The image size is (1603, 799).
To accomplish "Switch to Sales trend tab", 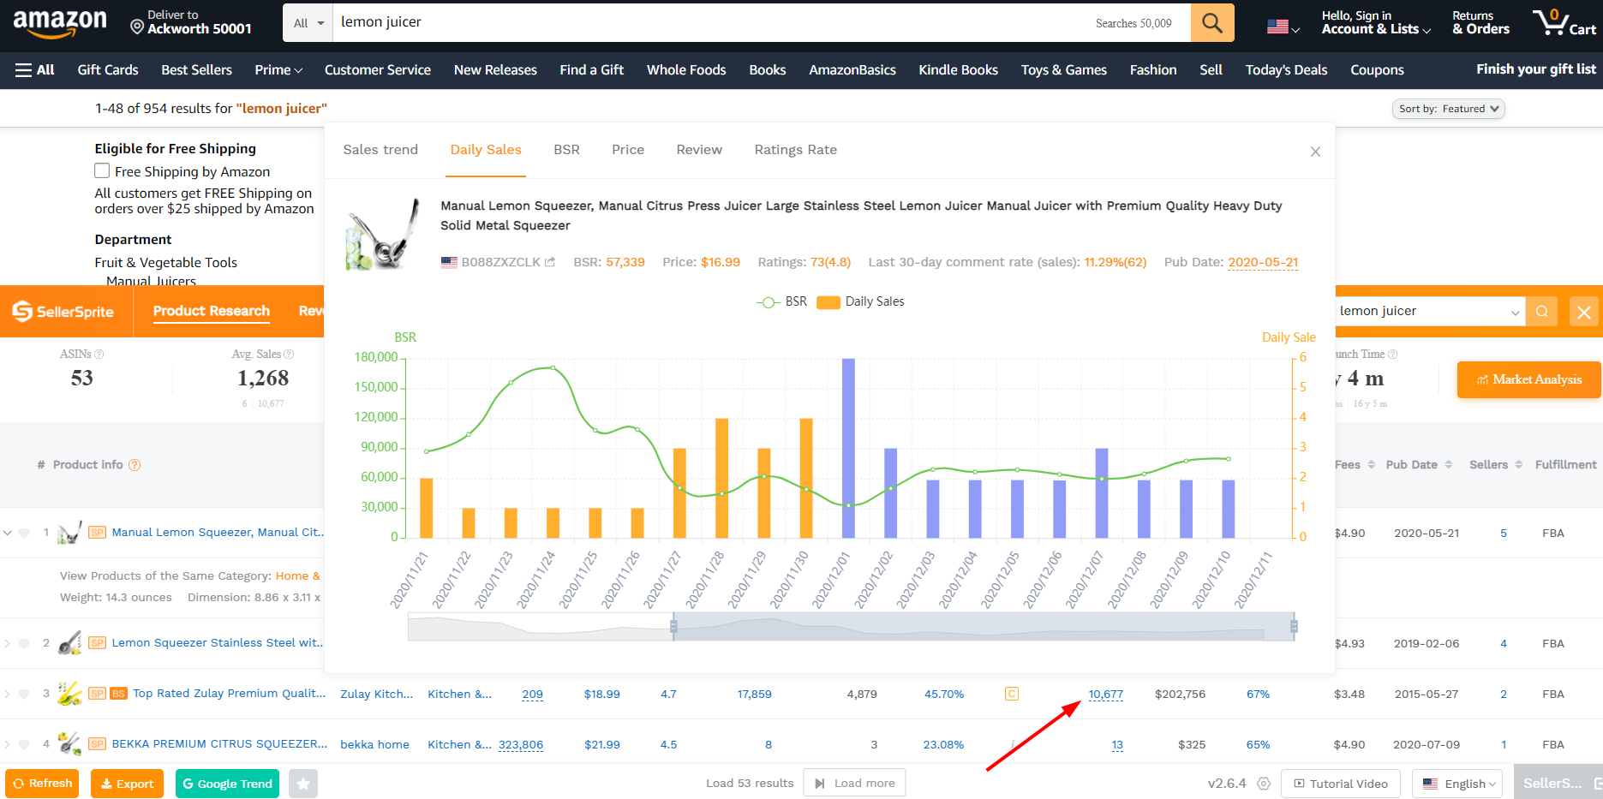I will (380, 150).
